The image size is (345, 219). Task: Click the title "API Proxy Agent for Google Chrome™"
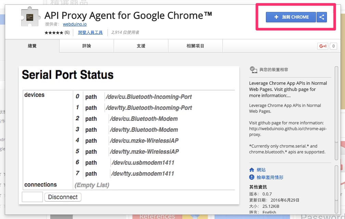tap(128, 15)
